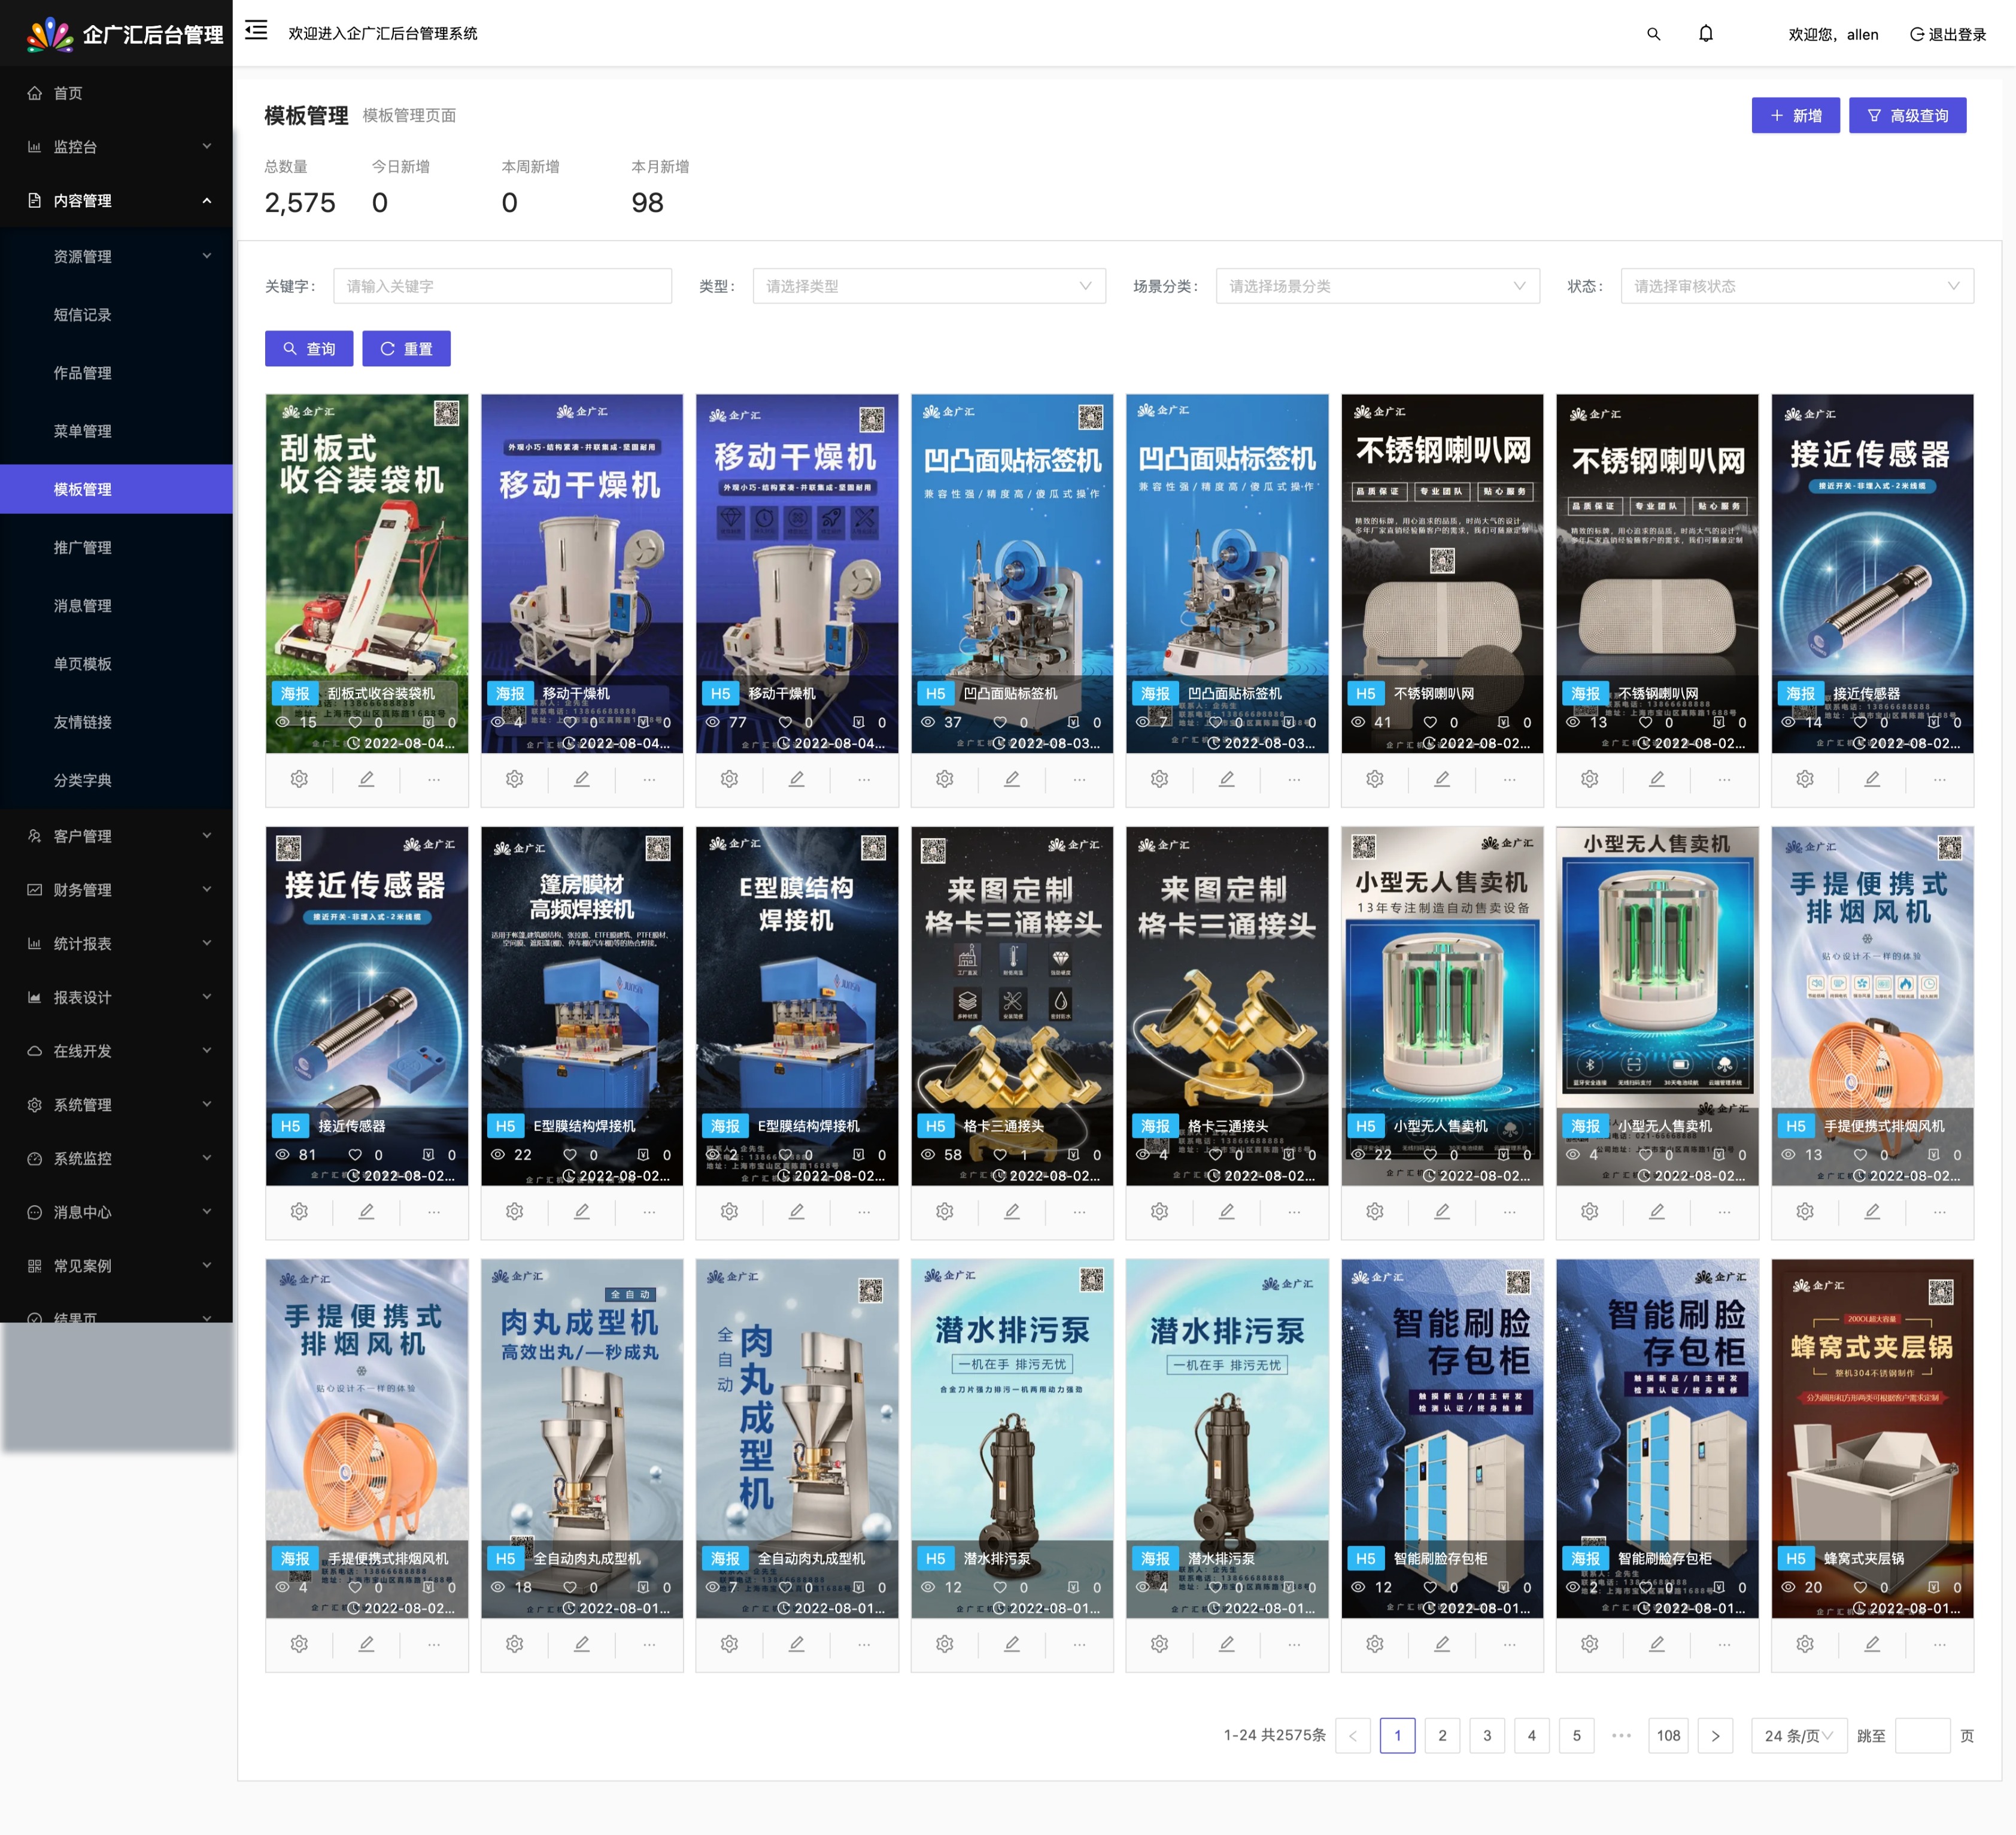Edit the 格卡三通接头 H5 template
Image resolution: width=2016 pixels, height=1835 pixels.
point(1012,1211)
